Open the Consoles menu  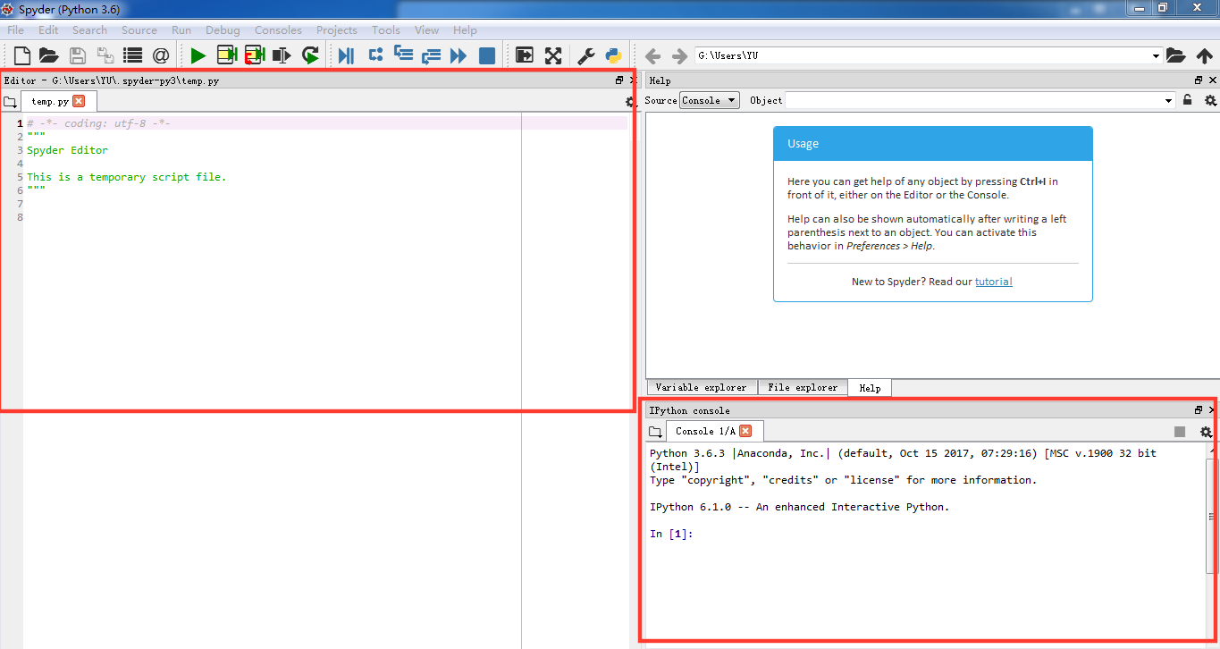278,30
